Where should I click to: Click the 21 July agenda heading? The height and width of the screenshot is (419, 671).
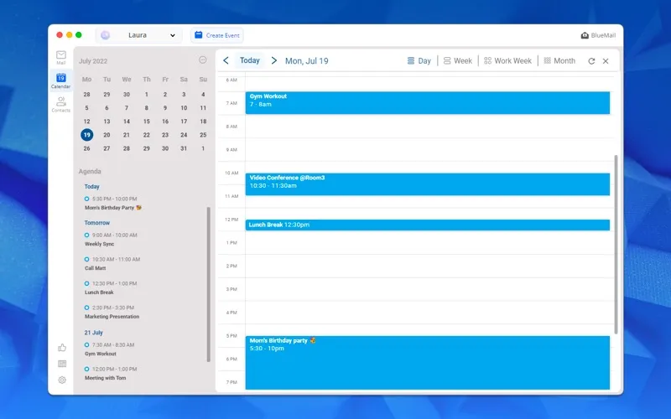(x=93, y=333)
